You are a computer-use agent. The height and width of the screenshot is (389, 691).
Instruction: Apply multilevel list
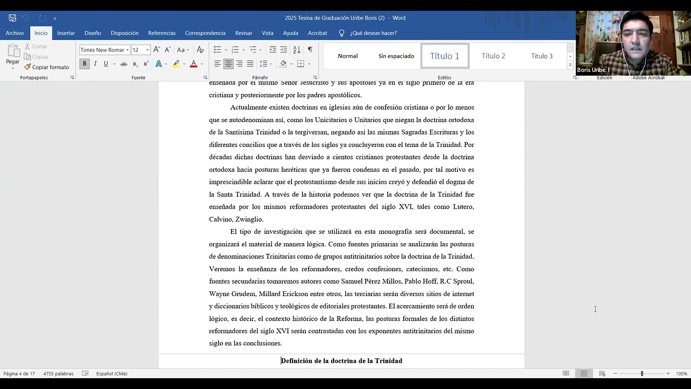tap(253, 50)
